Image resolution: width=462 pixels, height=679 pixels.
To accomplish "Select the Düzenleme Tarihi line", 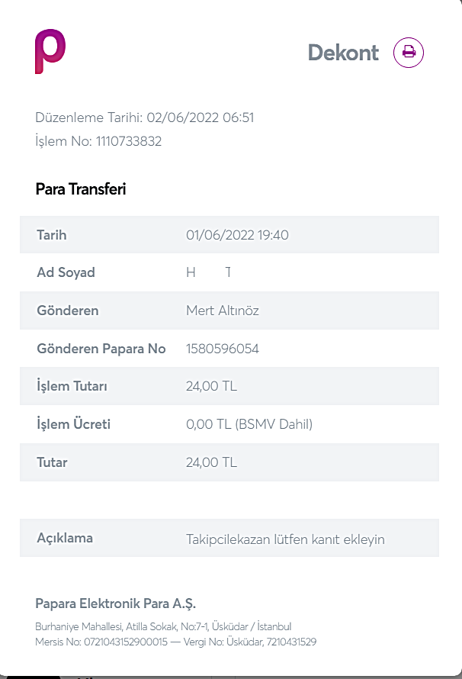I will click(x=145, y=117).
